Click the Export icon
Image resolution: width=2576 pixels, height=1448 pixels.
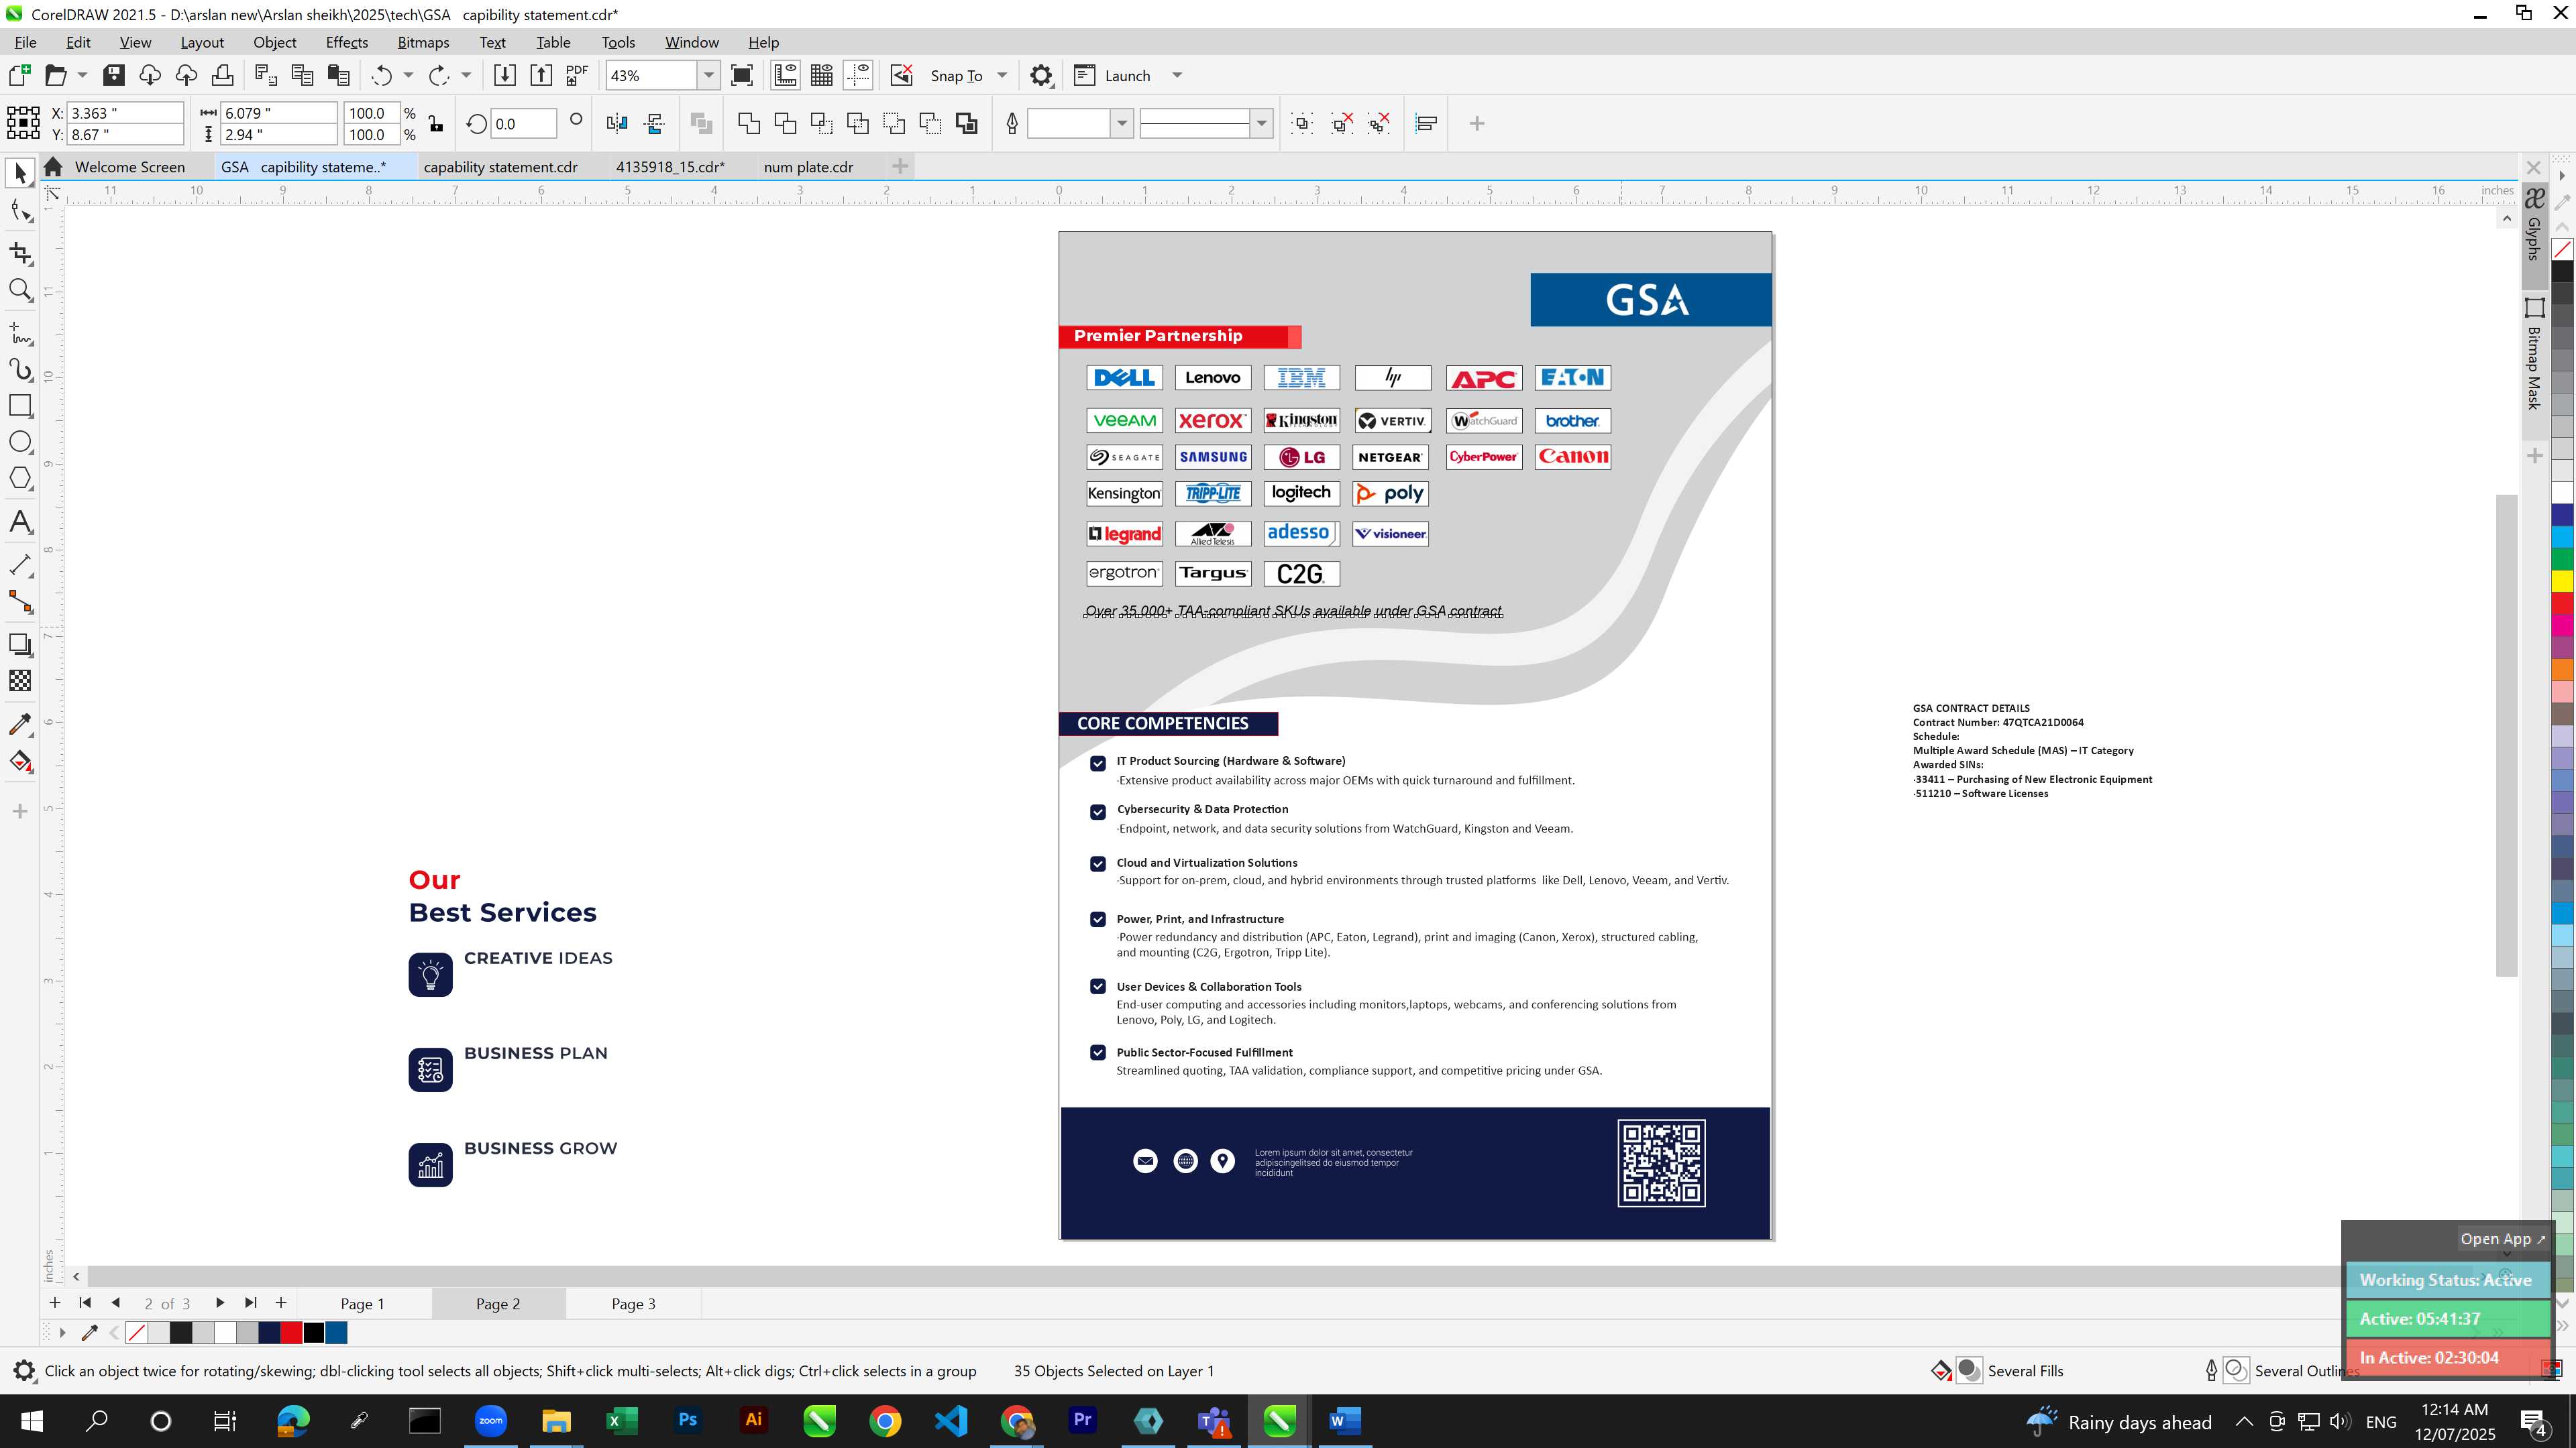click(541, 75)
